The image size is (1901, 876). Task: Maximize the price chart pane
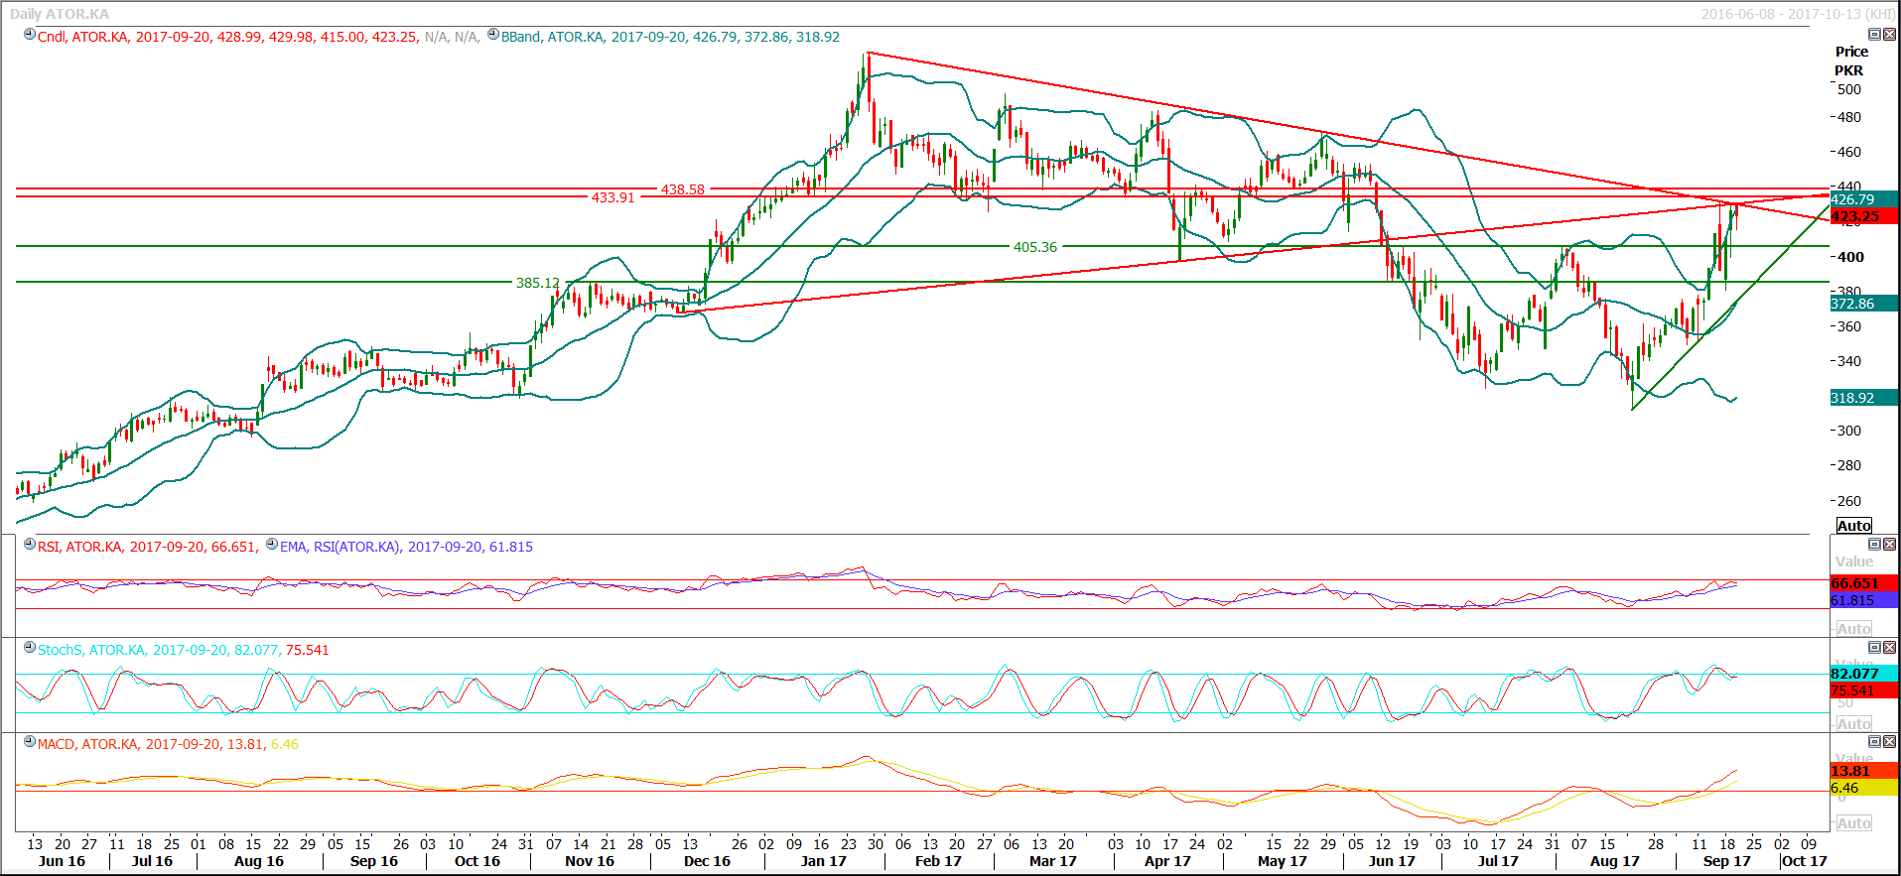click(1874, 34)
